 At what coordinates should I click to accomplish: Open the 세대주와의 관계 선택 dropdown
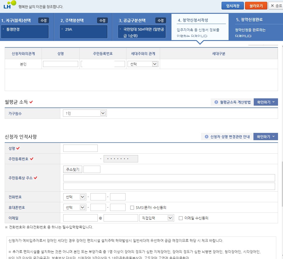143,64
